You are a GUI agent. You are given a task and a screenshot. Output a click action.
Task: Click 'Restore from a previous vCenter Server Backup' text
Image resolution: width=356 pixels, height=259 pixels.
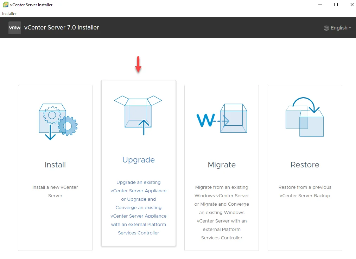[x=305, y=192]
